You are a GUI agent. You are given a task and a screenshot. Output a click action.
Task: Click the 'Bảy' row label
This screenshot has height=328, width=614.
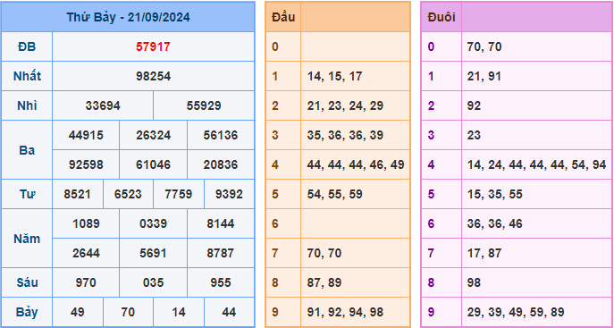point(27,312)
